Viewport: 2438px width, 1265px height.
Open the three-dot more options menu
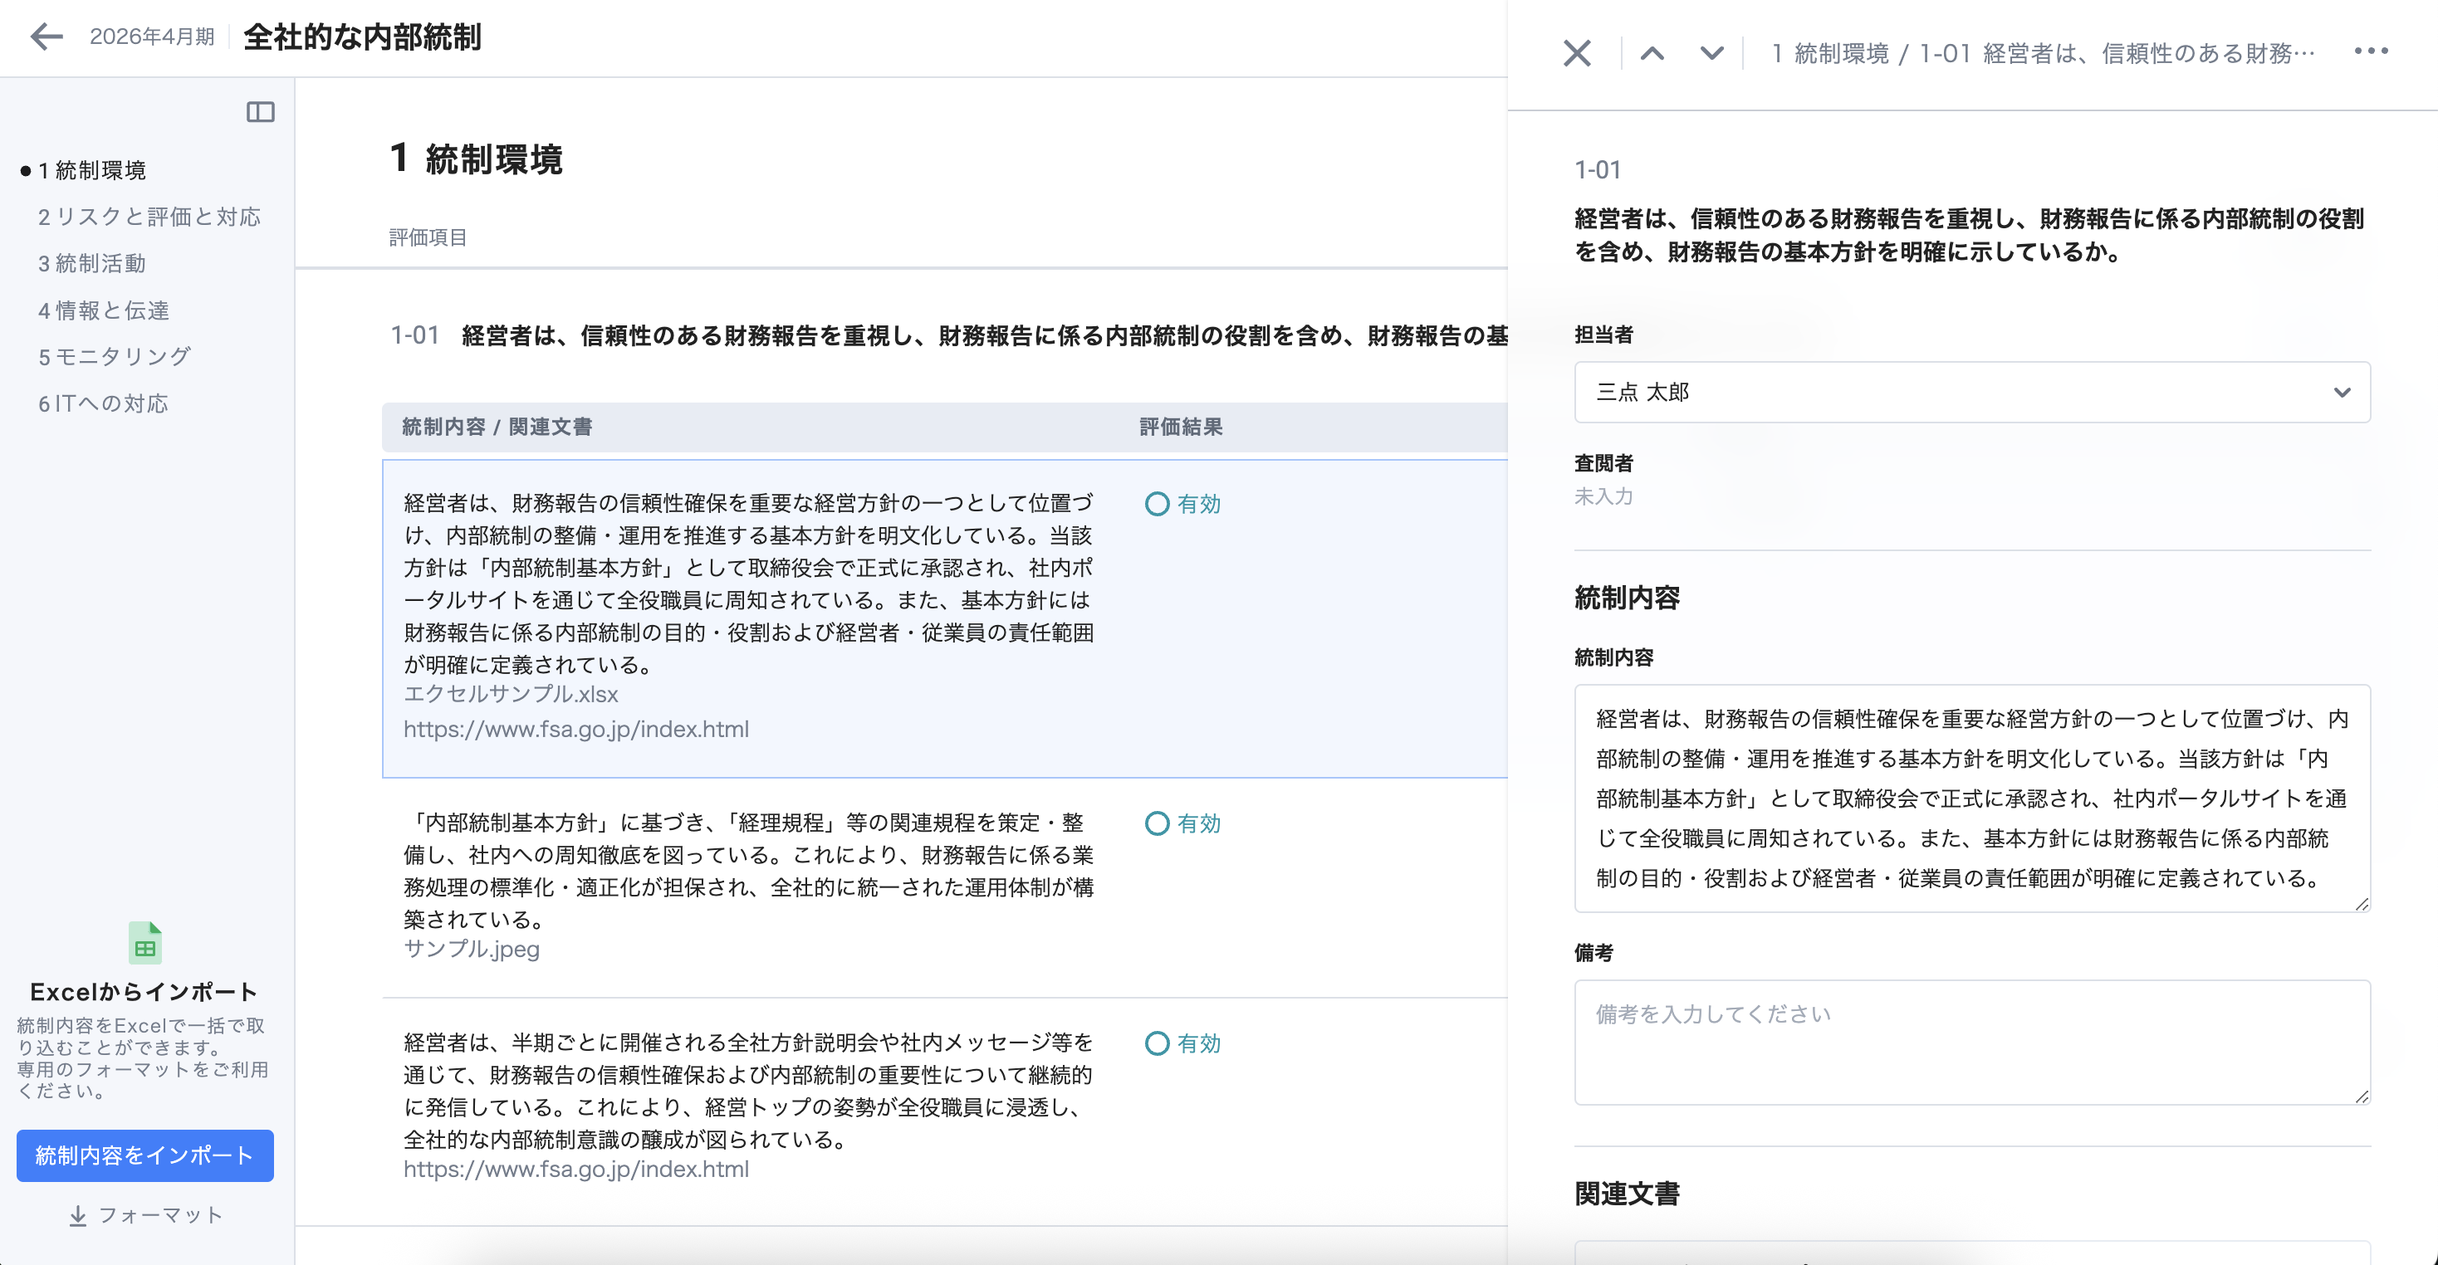[2371, 51]
